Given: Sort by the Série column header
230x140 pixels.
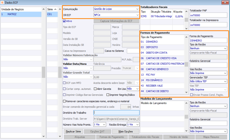Looking at the screenshot, I should (52, 9).
